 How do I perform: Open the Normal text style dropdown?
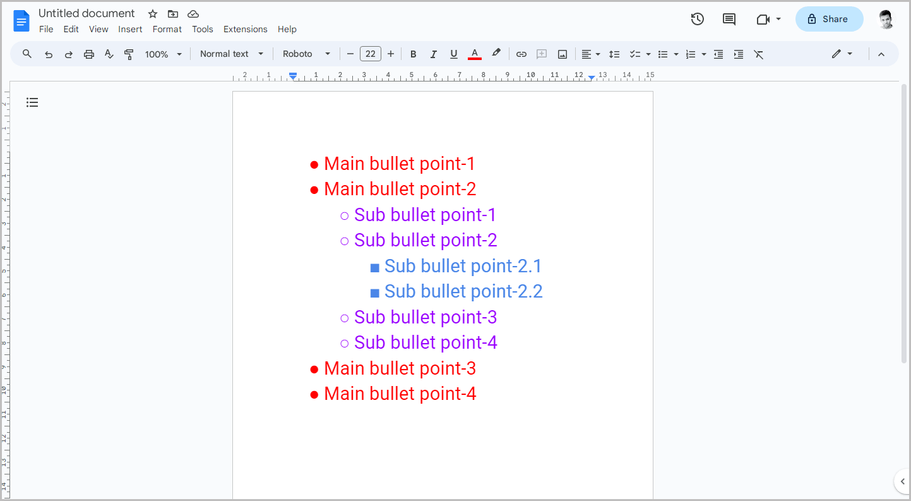pyautogui.click(x=232, y=54)
